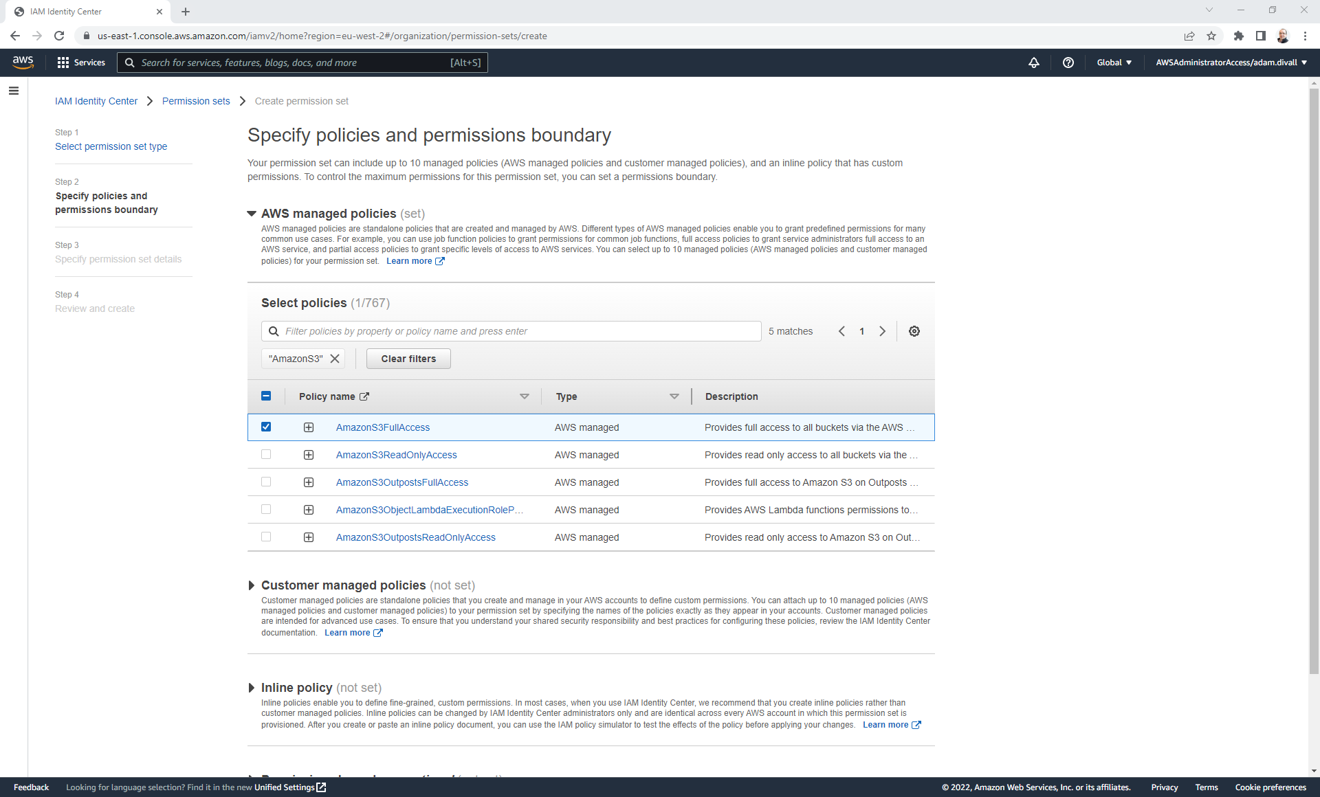
Task: Click the Clear filters button
Action: [408, 358]
